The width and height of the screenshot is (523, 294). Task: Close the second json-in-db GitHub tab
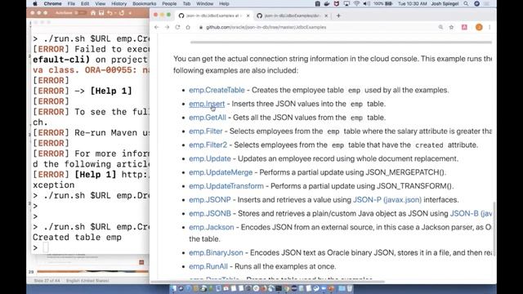point(326,16)
